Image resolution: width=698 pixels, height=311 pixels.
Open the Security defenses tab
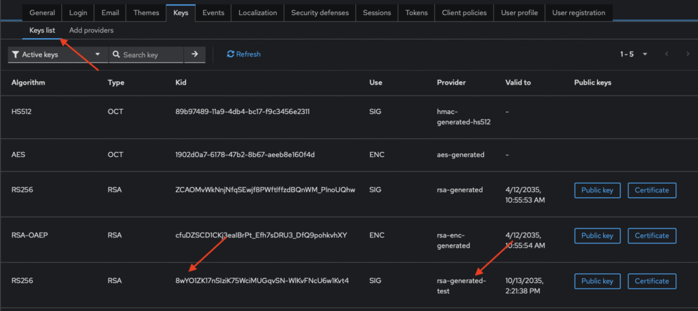pyautogui.click(x=320, y=12)
